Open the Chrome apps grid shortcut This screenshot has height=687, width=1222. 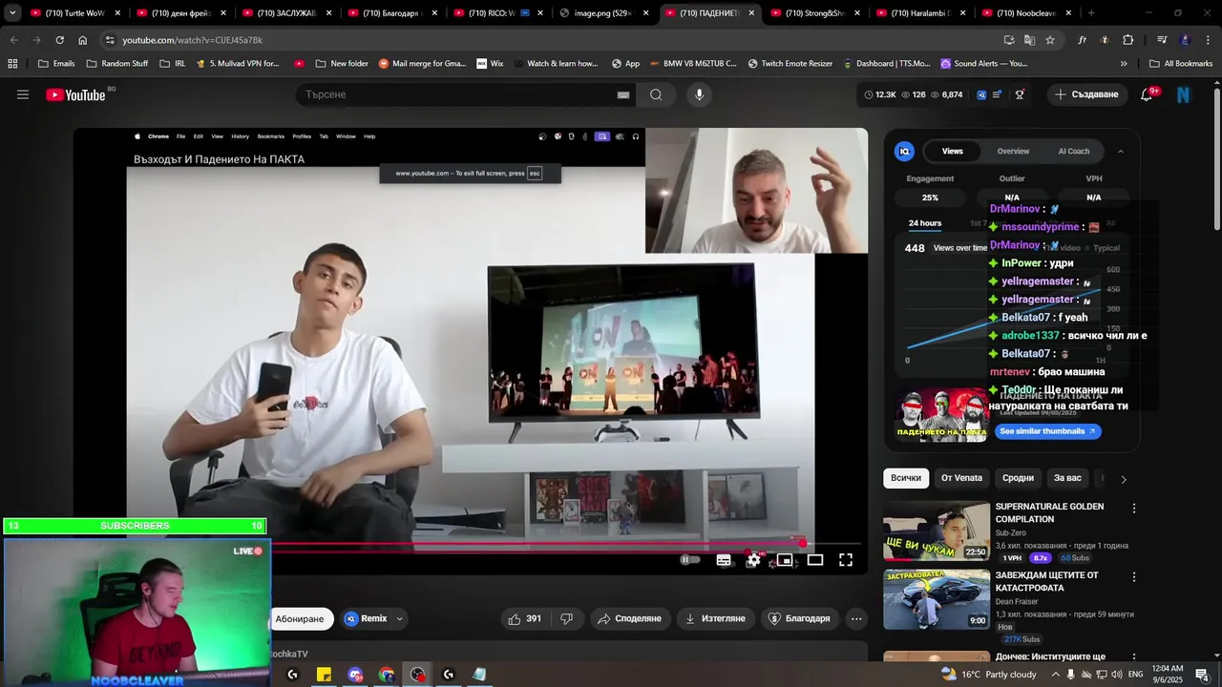coord(12,63)
